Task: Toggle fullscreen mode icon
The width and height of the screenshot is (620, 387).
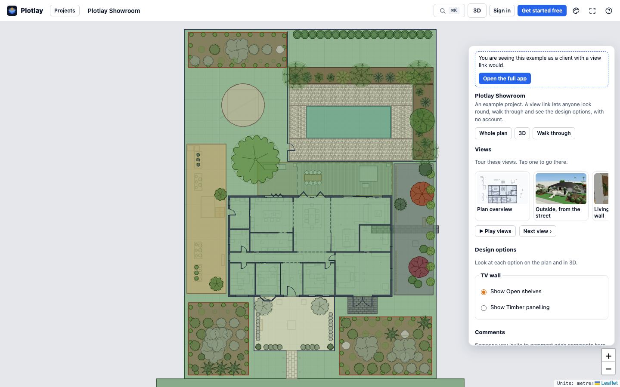Action: click(x=592, y=11)
